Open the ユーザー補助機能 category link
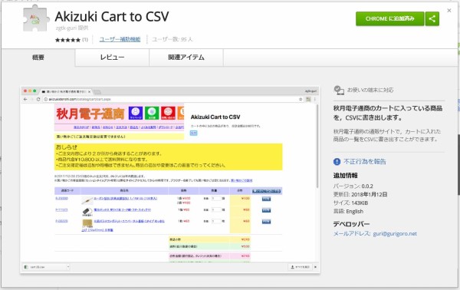The image size is (460, 290). [120, 39]
